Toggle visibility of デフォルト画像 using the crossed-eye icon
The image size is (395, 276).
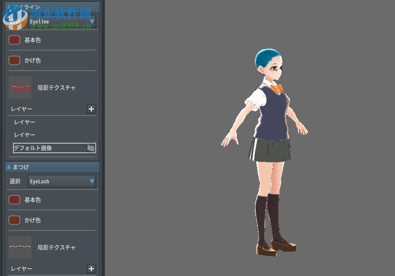point(91,148)
